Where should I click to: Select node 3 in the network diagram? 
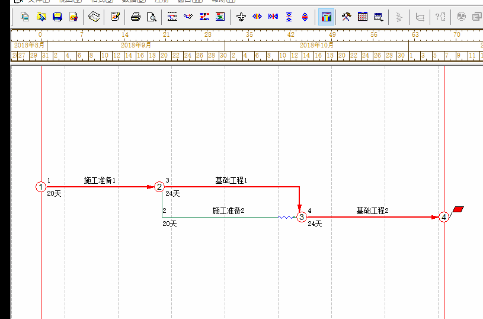click(x=302, y=217)
